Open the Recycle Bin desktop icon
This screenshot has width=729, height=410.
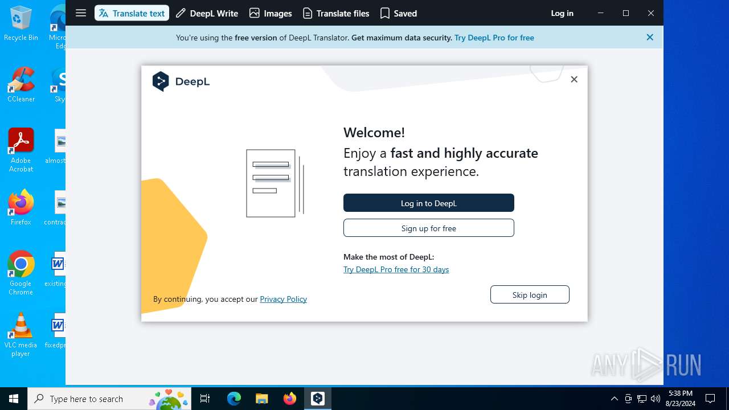(x=21, y=23)
